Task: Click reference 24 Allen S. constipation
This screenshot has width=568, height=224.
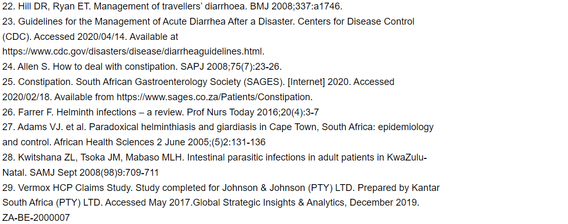Action: pos(142,67)
